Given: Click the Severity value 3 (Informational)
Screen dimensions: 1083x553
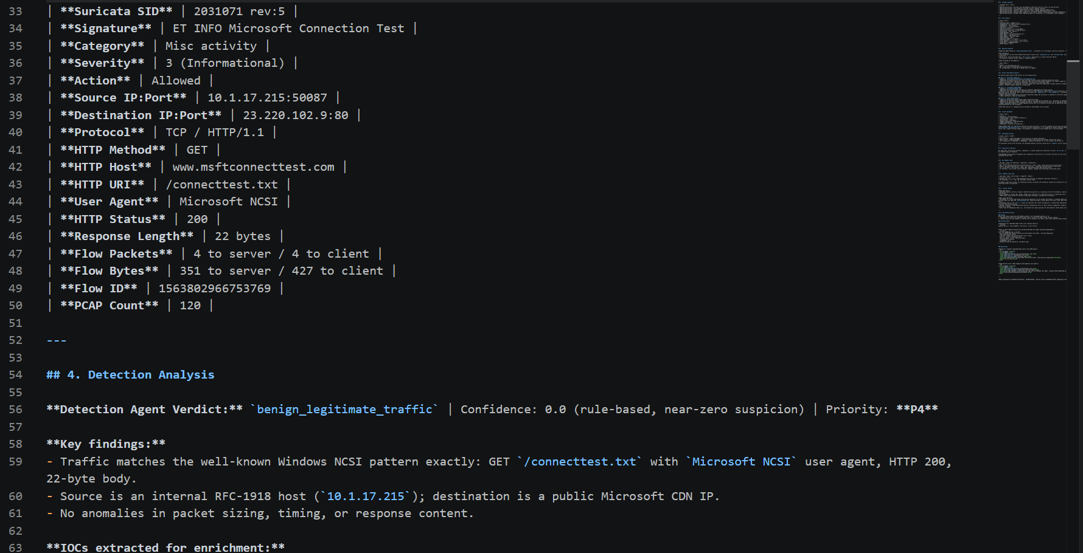Looking at the screenshot, I should click(x=225, y=63).
